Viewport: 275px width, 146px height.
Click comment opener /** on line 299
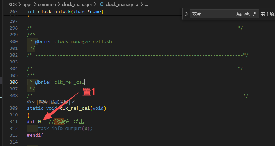point(31,35)
